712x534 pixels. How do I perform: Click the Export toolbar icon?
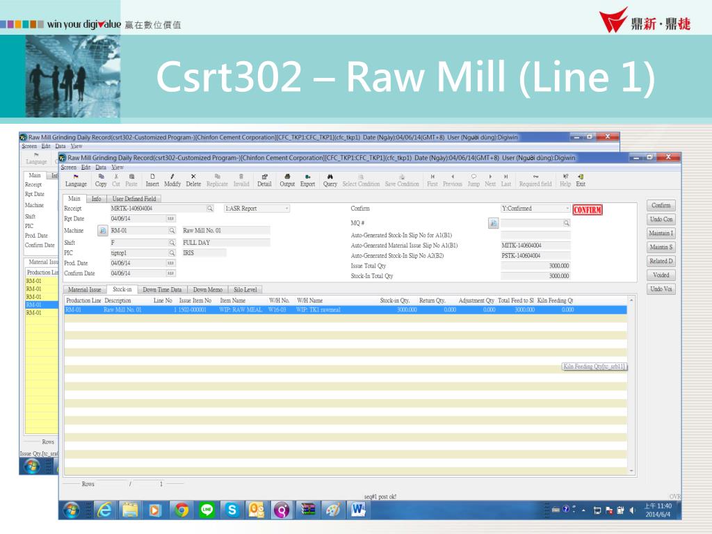[x=307, y=180]
